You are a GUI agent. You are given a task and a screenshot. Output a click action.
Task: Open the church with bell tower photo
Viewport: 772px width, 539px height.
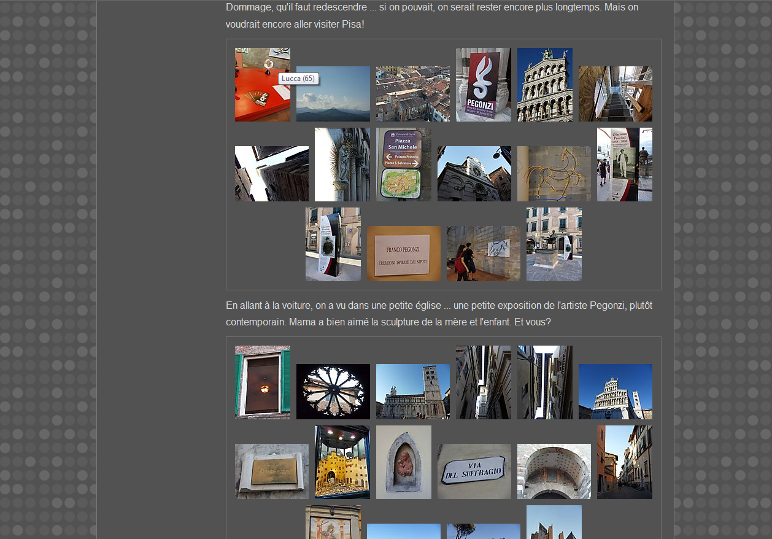[412, 391]
